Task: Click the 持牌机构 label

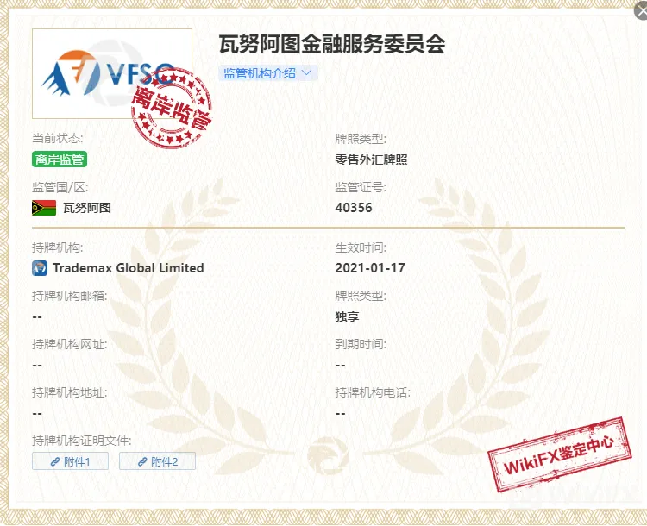Action: (57, 248)
